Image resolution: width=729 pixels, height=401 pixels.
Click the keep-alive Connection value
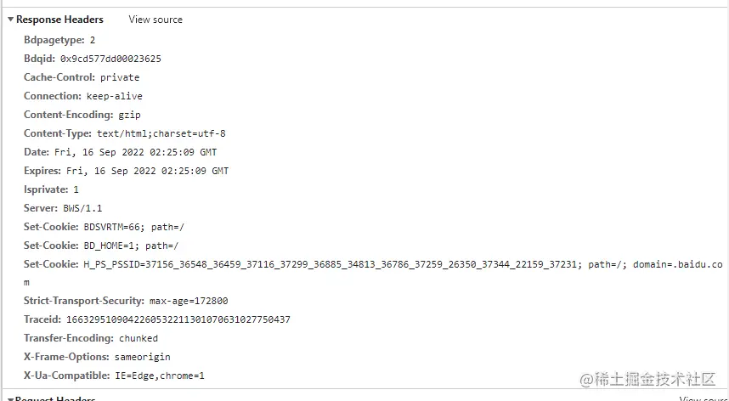[x=115, y=96]
